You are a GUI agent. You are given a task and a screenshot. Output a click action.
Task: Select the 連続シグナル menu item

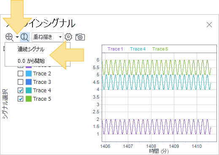pyautogui.click(x=31, y=49)
